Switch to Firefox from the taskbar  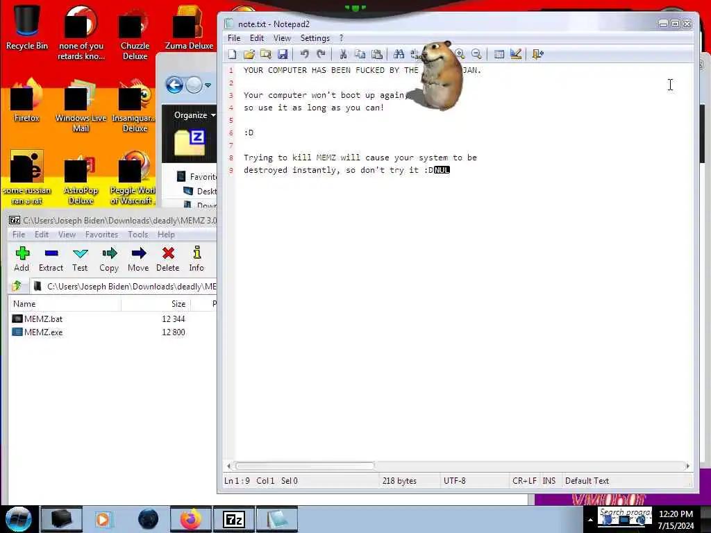pyautogui.click(x=190, y=519)
